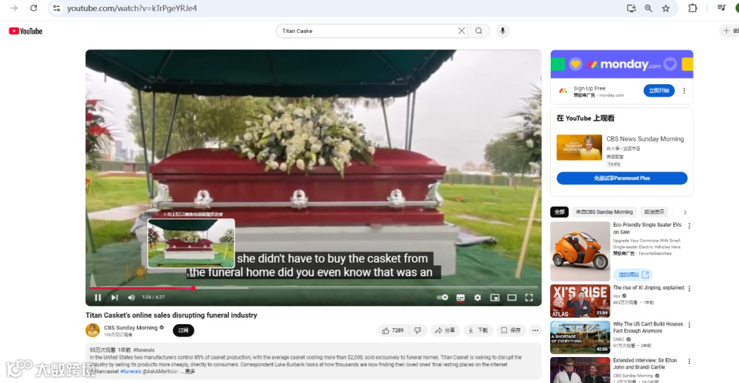The image size is (739, 383).
Task: Share the video
Action: tap(445, 331)
